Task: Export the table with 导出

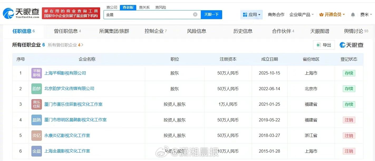Action: tap(324, 45)
